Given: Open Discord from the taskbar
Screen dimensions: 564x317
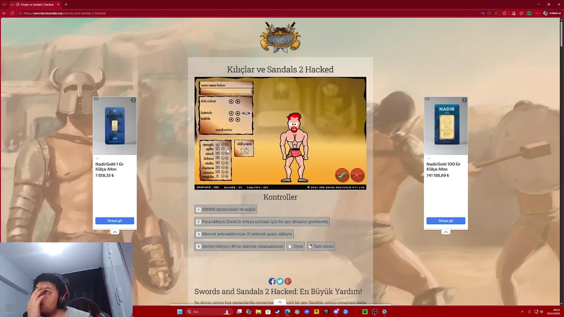Looking at the screenshot, I should [x=336, y=312].
